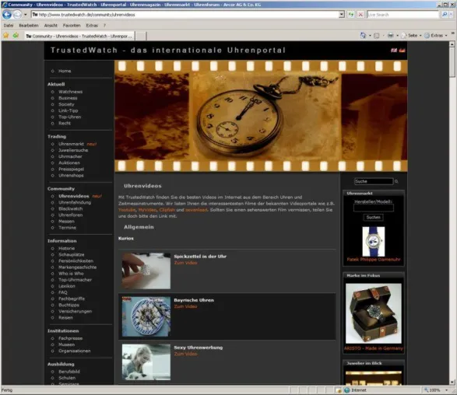Click the browser Back arrow button
The height and width of the screenshot is (395, 457).
click(x=7, y=14)
